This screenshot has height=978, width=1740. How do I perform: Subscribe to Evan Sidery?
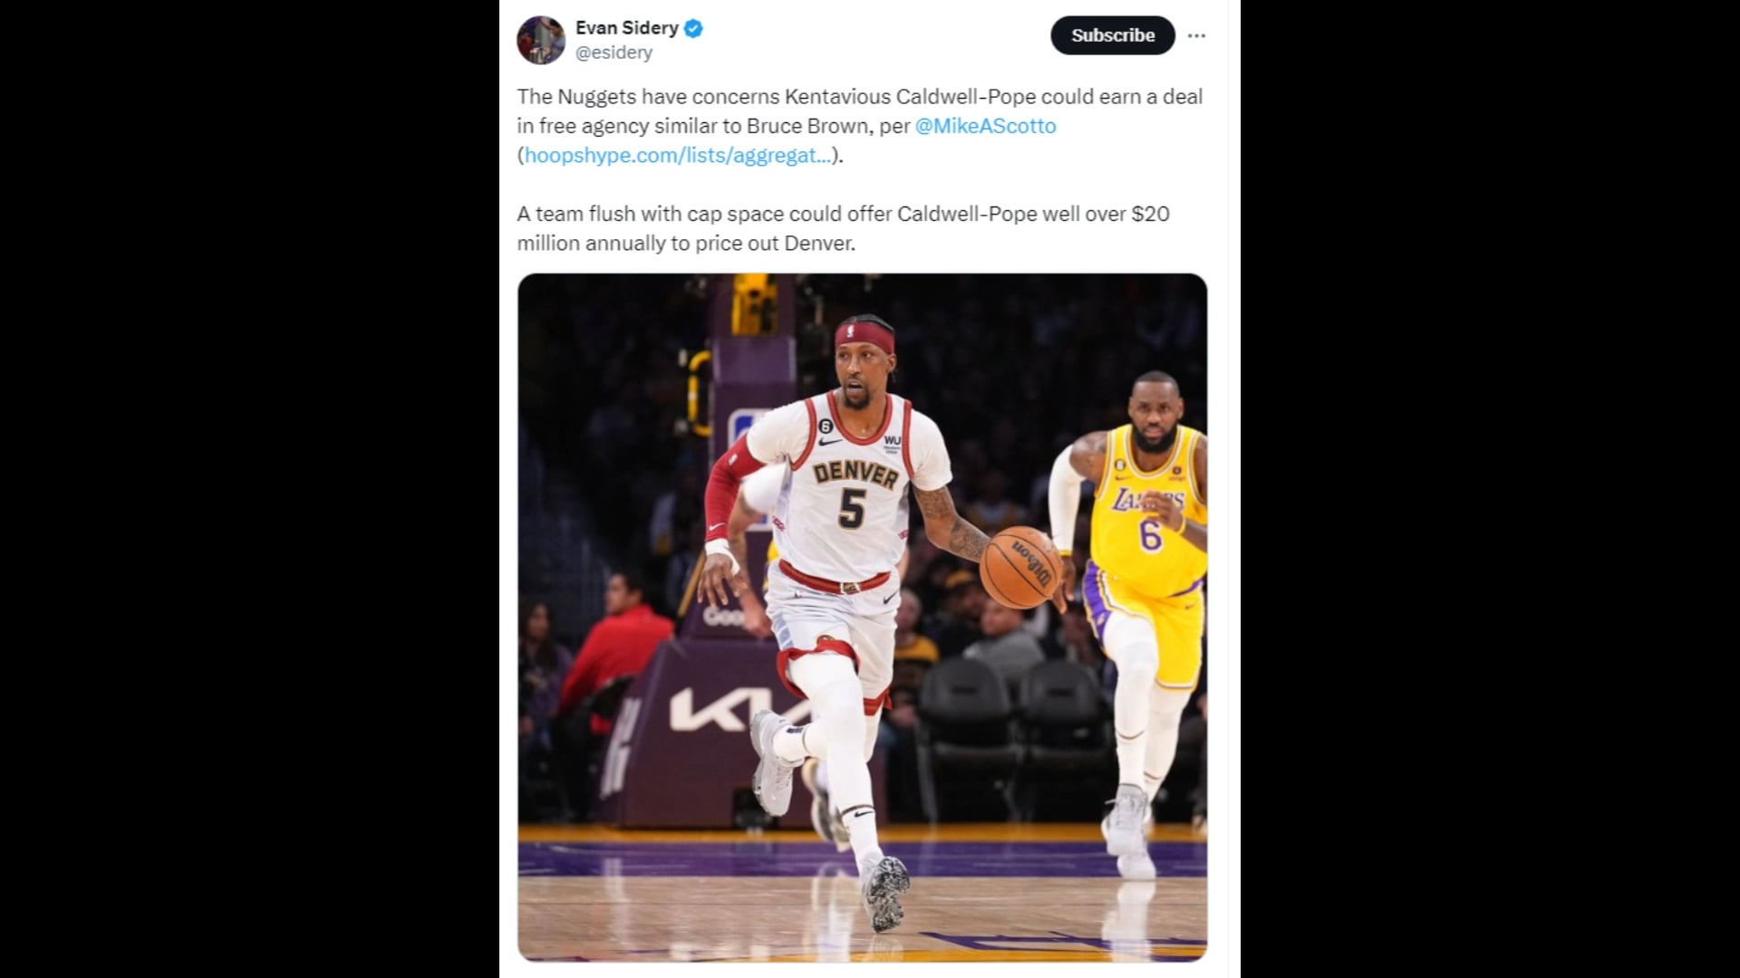point(1113,35)
